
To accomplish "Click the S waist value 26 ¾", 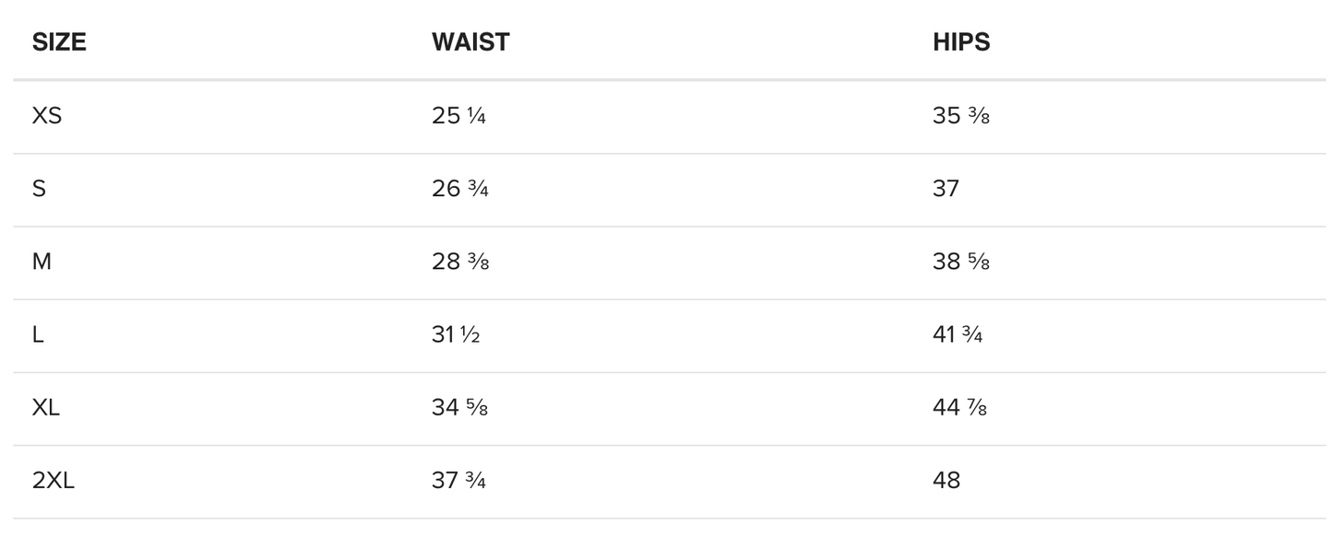I will tap(459, 189).
